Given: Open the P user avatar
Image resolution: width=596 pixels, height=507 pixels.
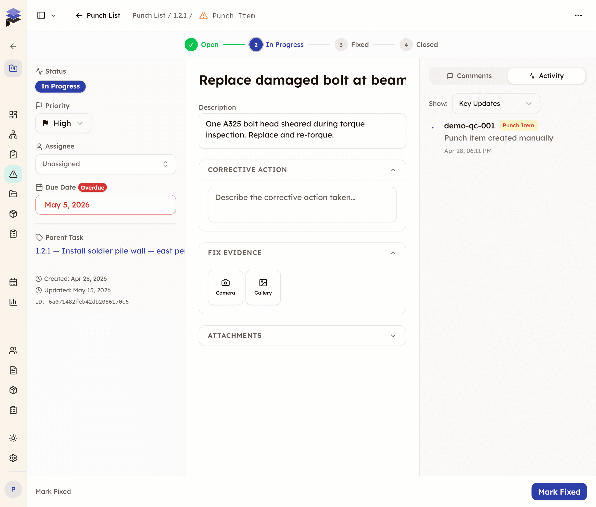Looking at the screenshot, I should click(x=13, y=489).
